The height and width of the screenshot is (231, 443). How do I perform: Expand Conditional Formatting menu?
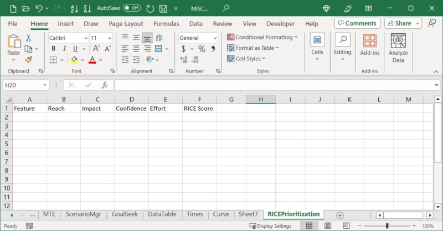click(262, 37)
